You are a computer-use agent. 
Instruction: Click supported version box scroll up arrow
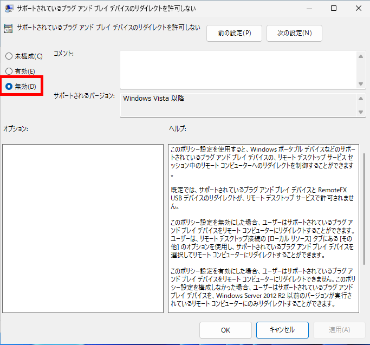[x=361, y=99]
